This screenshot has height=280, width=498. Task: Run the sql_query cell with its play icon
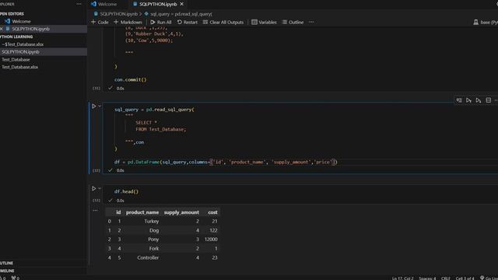tap(93, 106)
